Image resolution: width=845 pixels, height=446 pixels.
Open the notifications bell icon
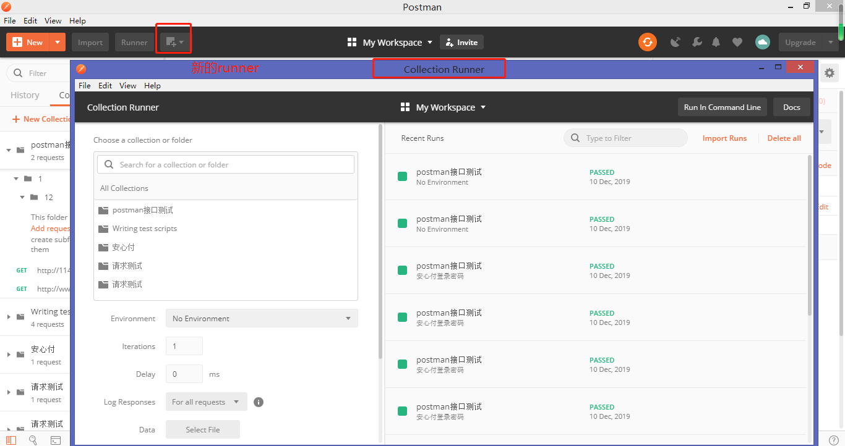[716, 42]
